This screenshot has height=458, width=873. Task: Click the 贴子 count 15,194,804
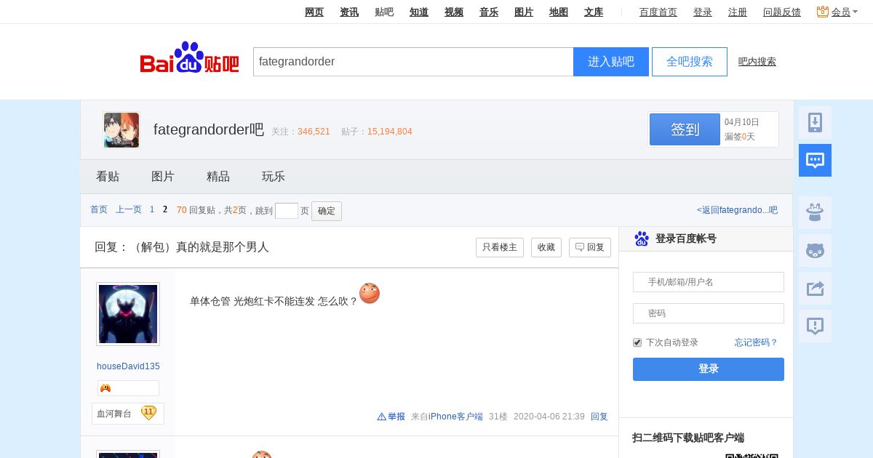click(x=390, y=132)
